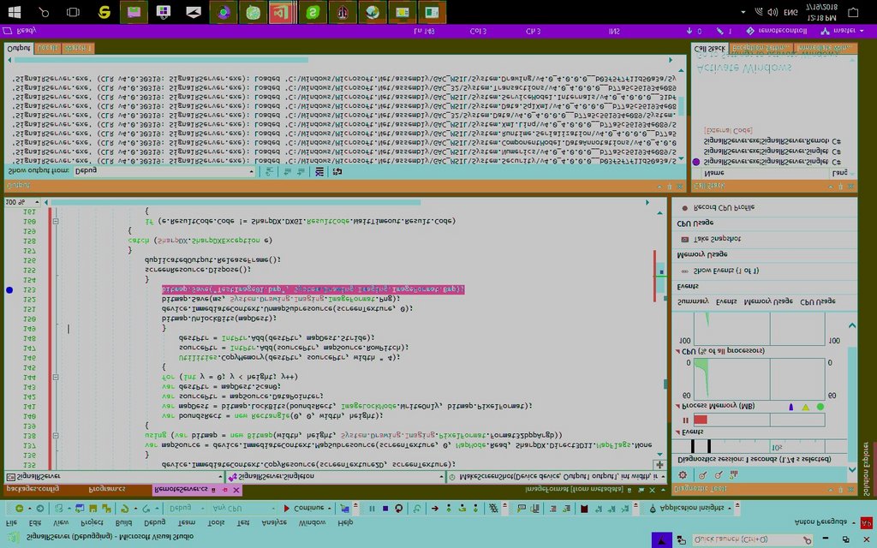Collapse the for loop block at line 144

pos(56,378)
